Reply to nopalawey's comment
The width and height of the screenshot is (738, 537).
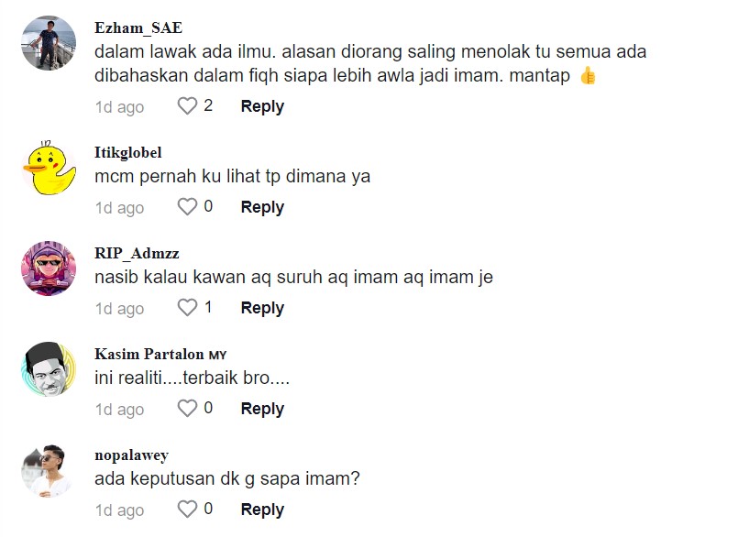pos(262,510)
